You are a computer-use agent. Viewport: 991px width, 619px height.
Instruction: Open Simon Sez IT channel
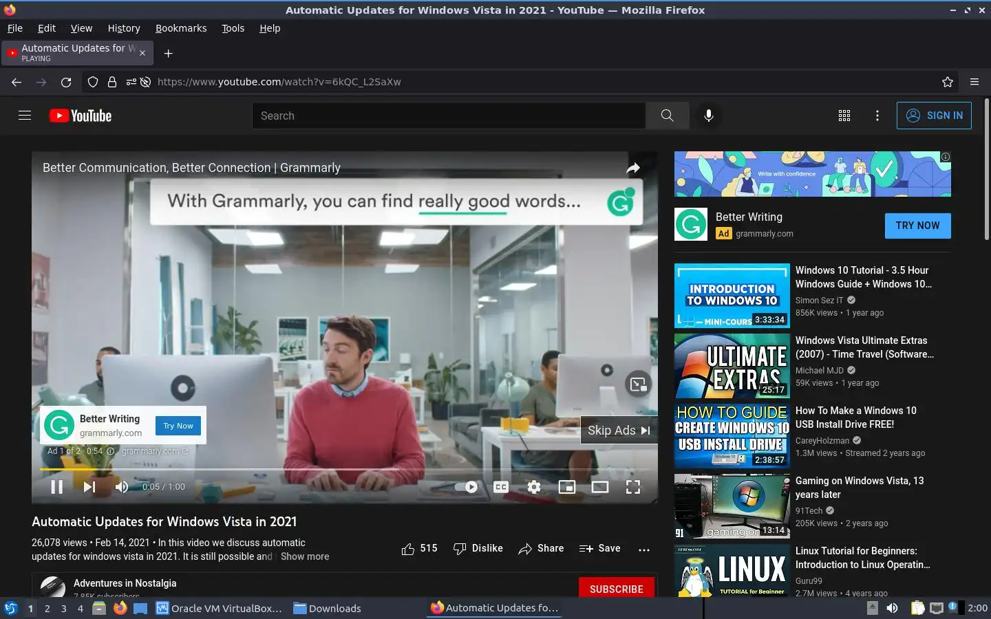[819, 301]
